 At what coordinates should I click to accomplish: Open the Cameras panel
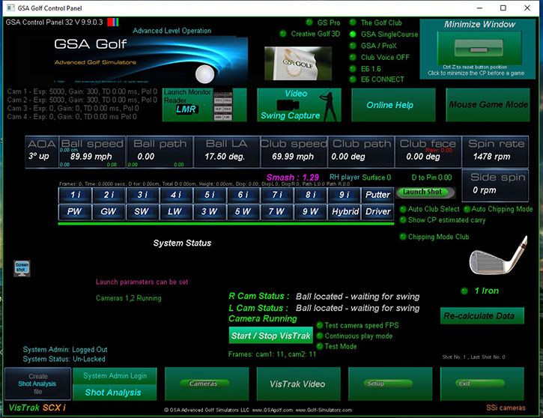pyautogui.click(x=207, y=384)
